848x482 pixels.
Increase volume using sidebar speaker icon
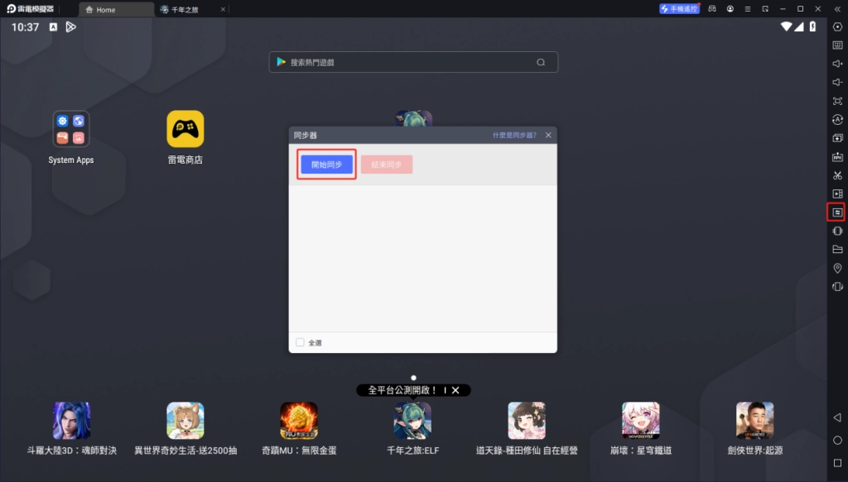click(837, 64)
